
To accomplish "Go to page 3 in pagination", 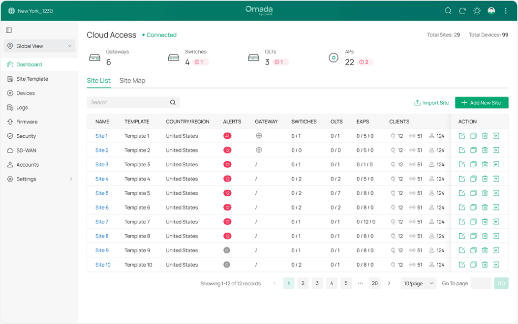I will 317,283.
